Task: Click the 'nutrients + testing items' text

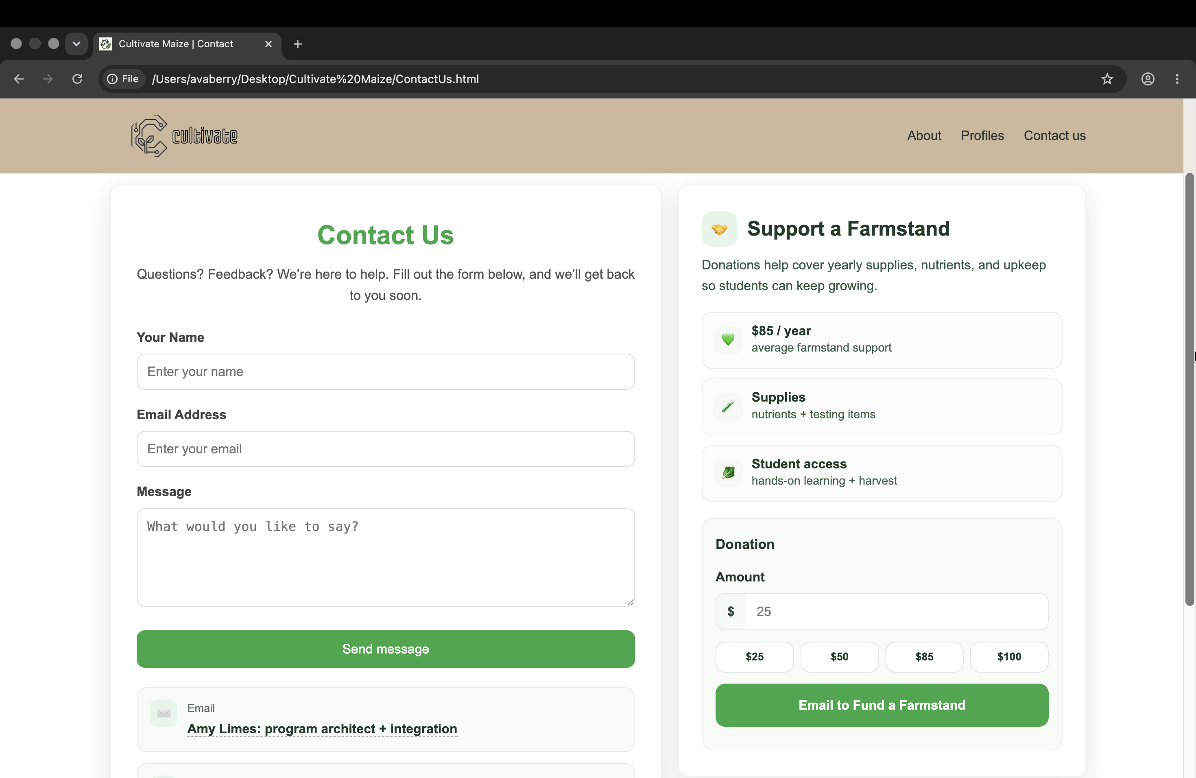Action: click(x=813, y=414)
